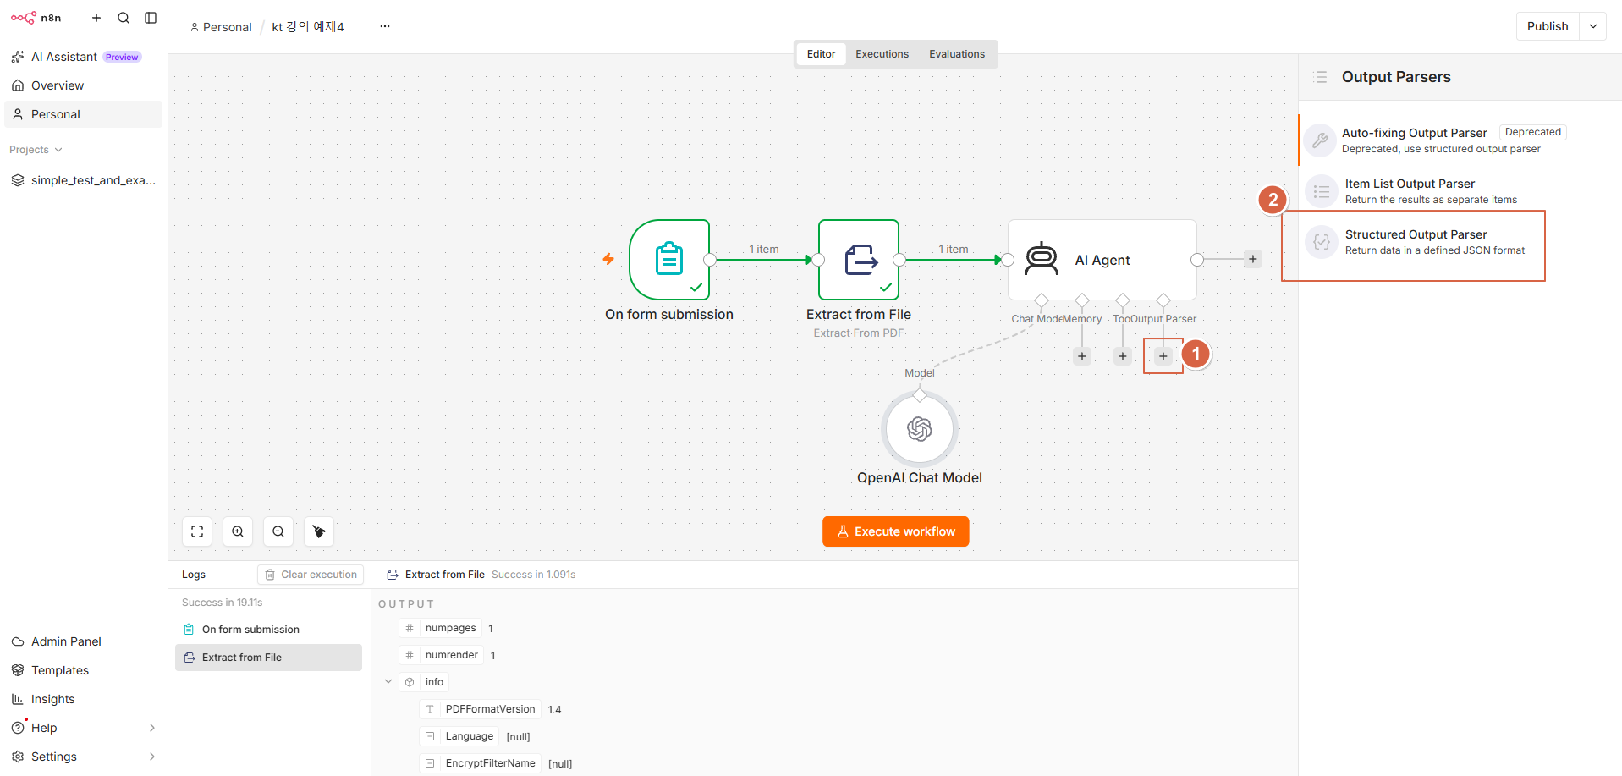Image resolution: width=1622 pixels, height=776 pixels.
Task: Select the On form submission node
Action: (669, 260)
